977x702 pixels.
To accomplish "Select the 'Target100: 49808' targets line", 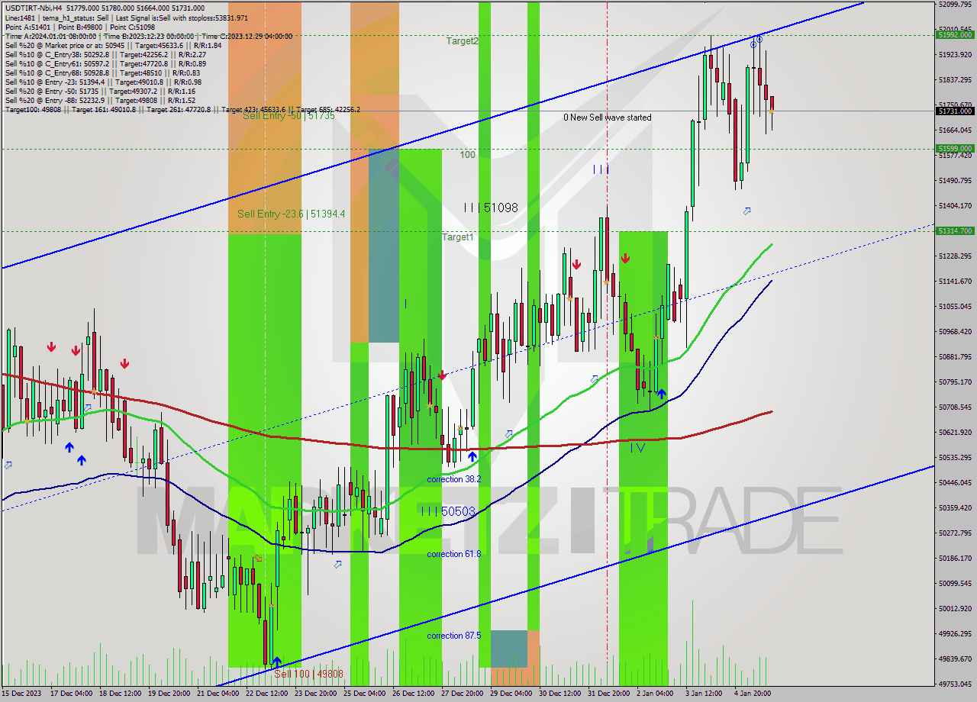I will click(182, 110).
